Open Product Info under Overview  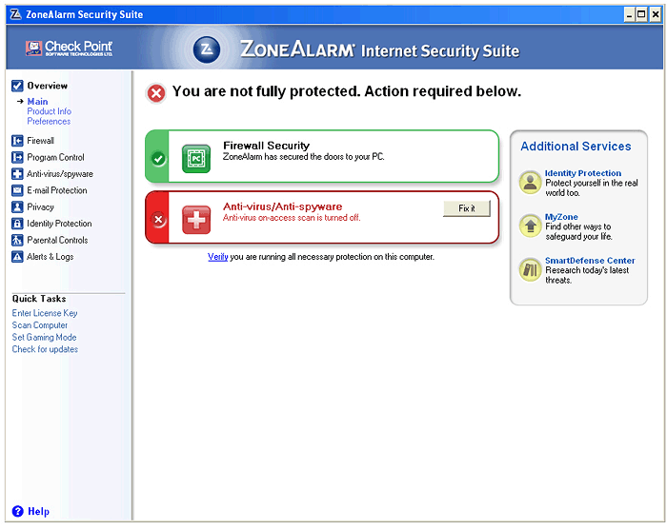[49, 111]
